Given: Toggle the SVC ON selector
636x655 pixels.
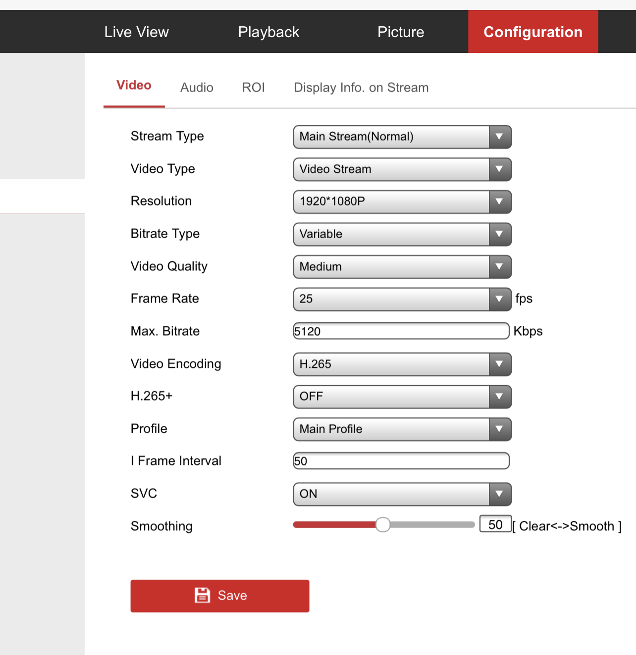Looking at the screenshot, I should coord(402,494).
